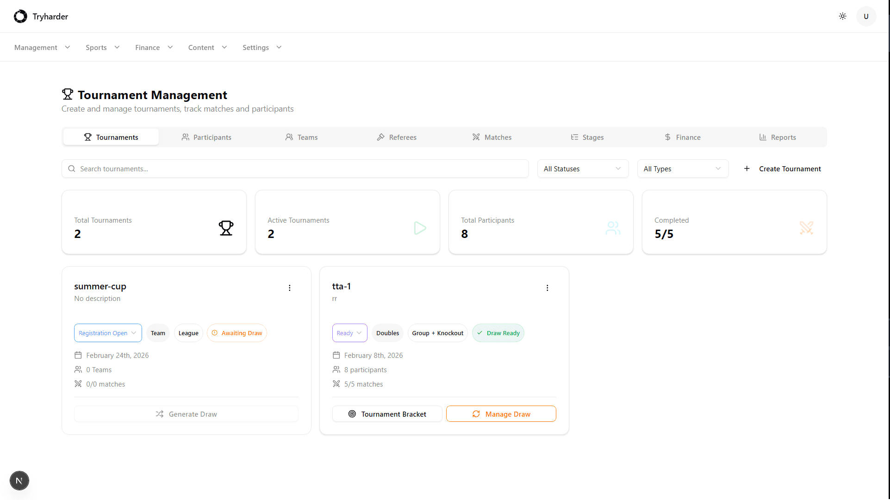Switch to the Referees tab
The width and height of the screenshot is (890, 500).
coord(397,137)
